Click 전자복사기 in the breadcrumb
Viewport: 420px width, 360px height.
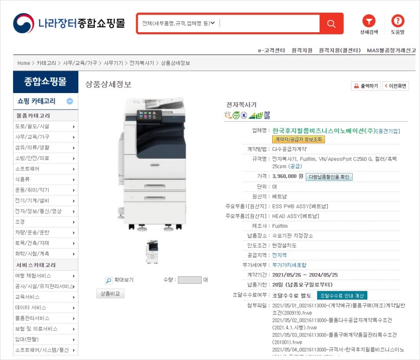(142, 63)
